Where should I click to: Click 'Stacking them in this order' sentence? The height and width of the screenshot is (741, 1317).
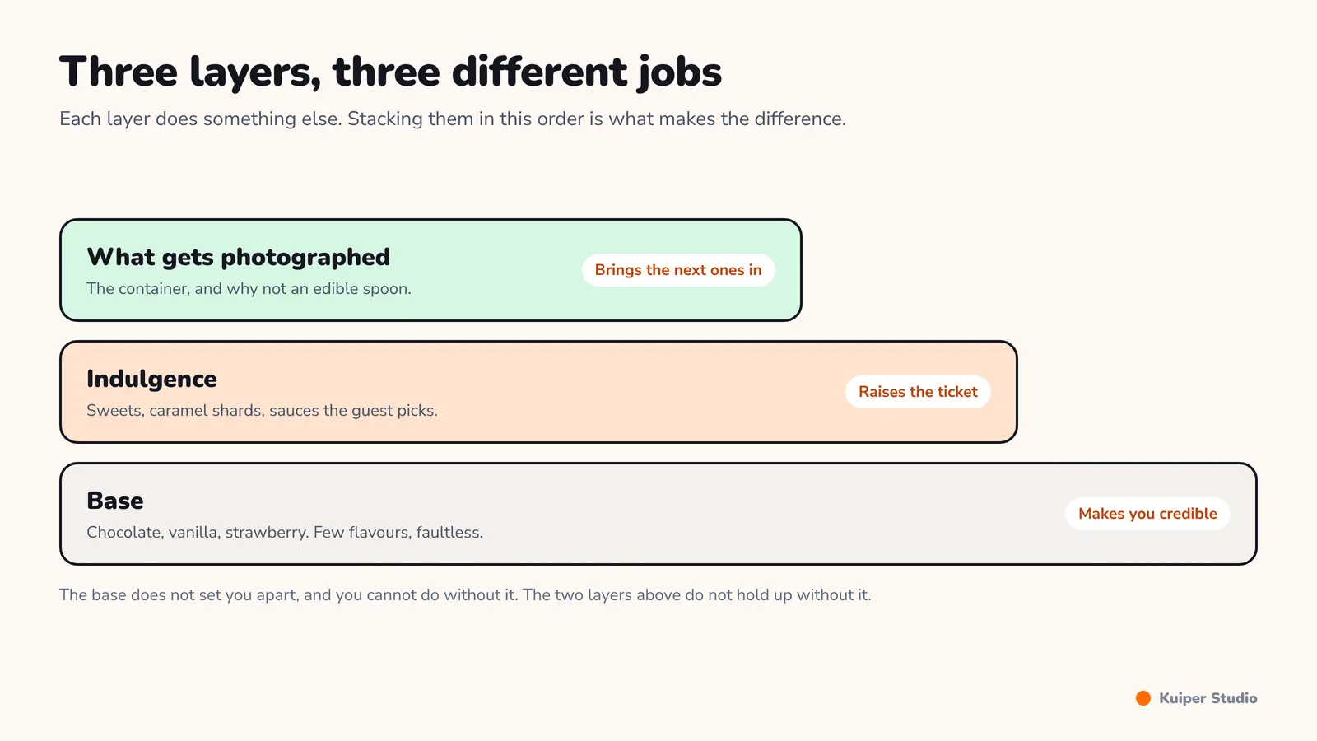click(x=597, y=119)
